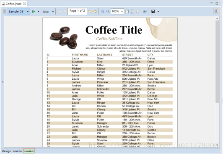Click the 'Peterson' last name cell

[102, 82]
